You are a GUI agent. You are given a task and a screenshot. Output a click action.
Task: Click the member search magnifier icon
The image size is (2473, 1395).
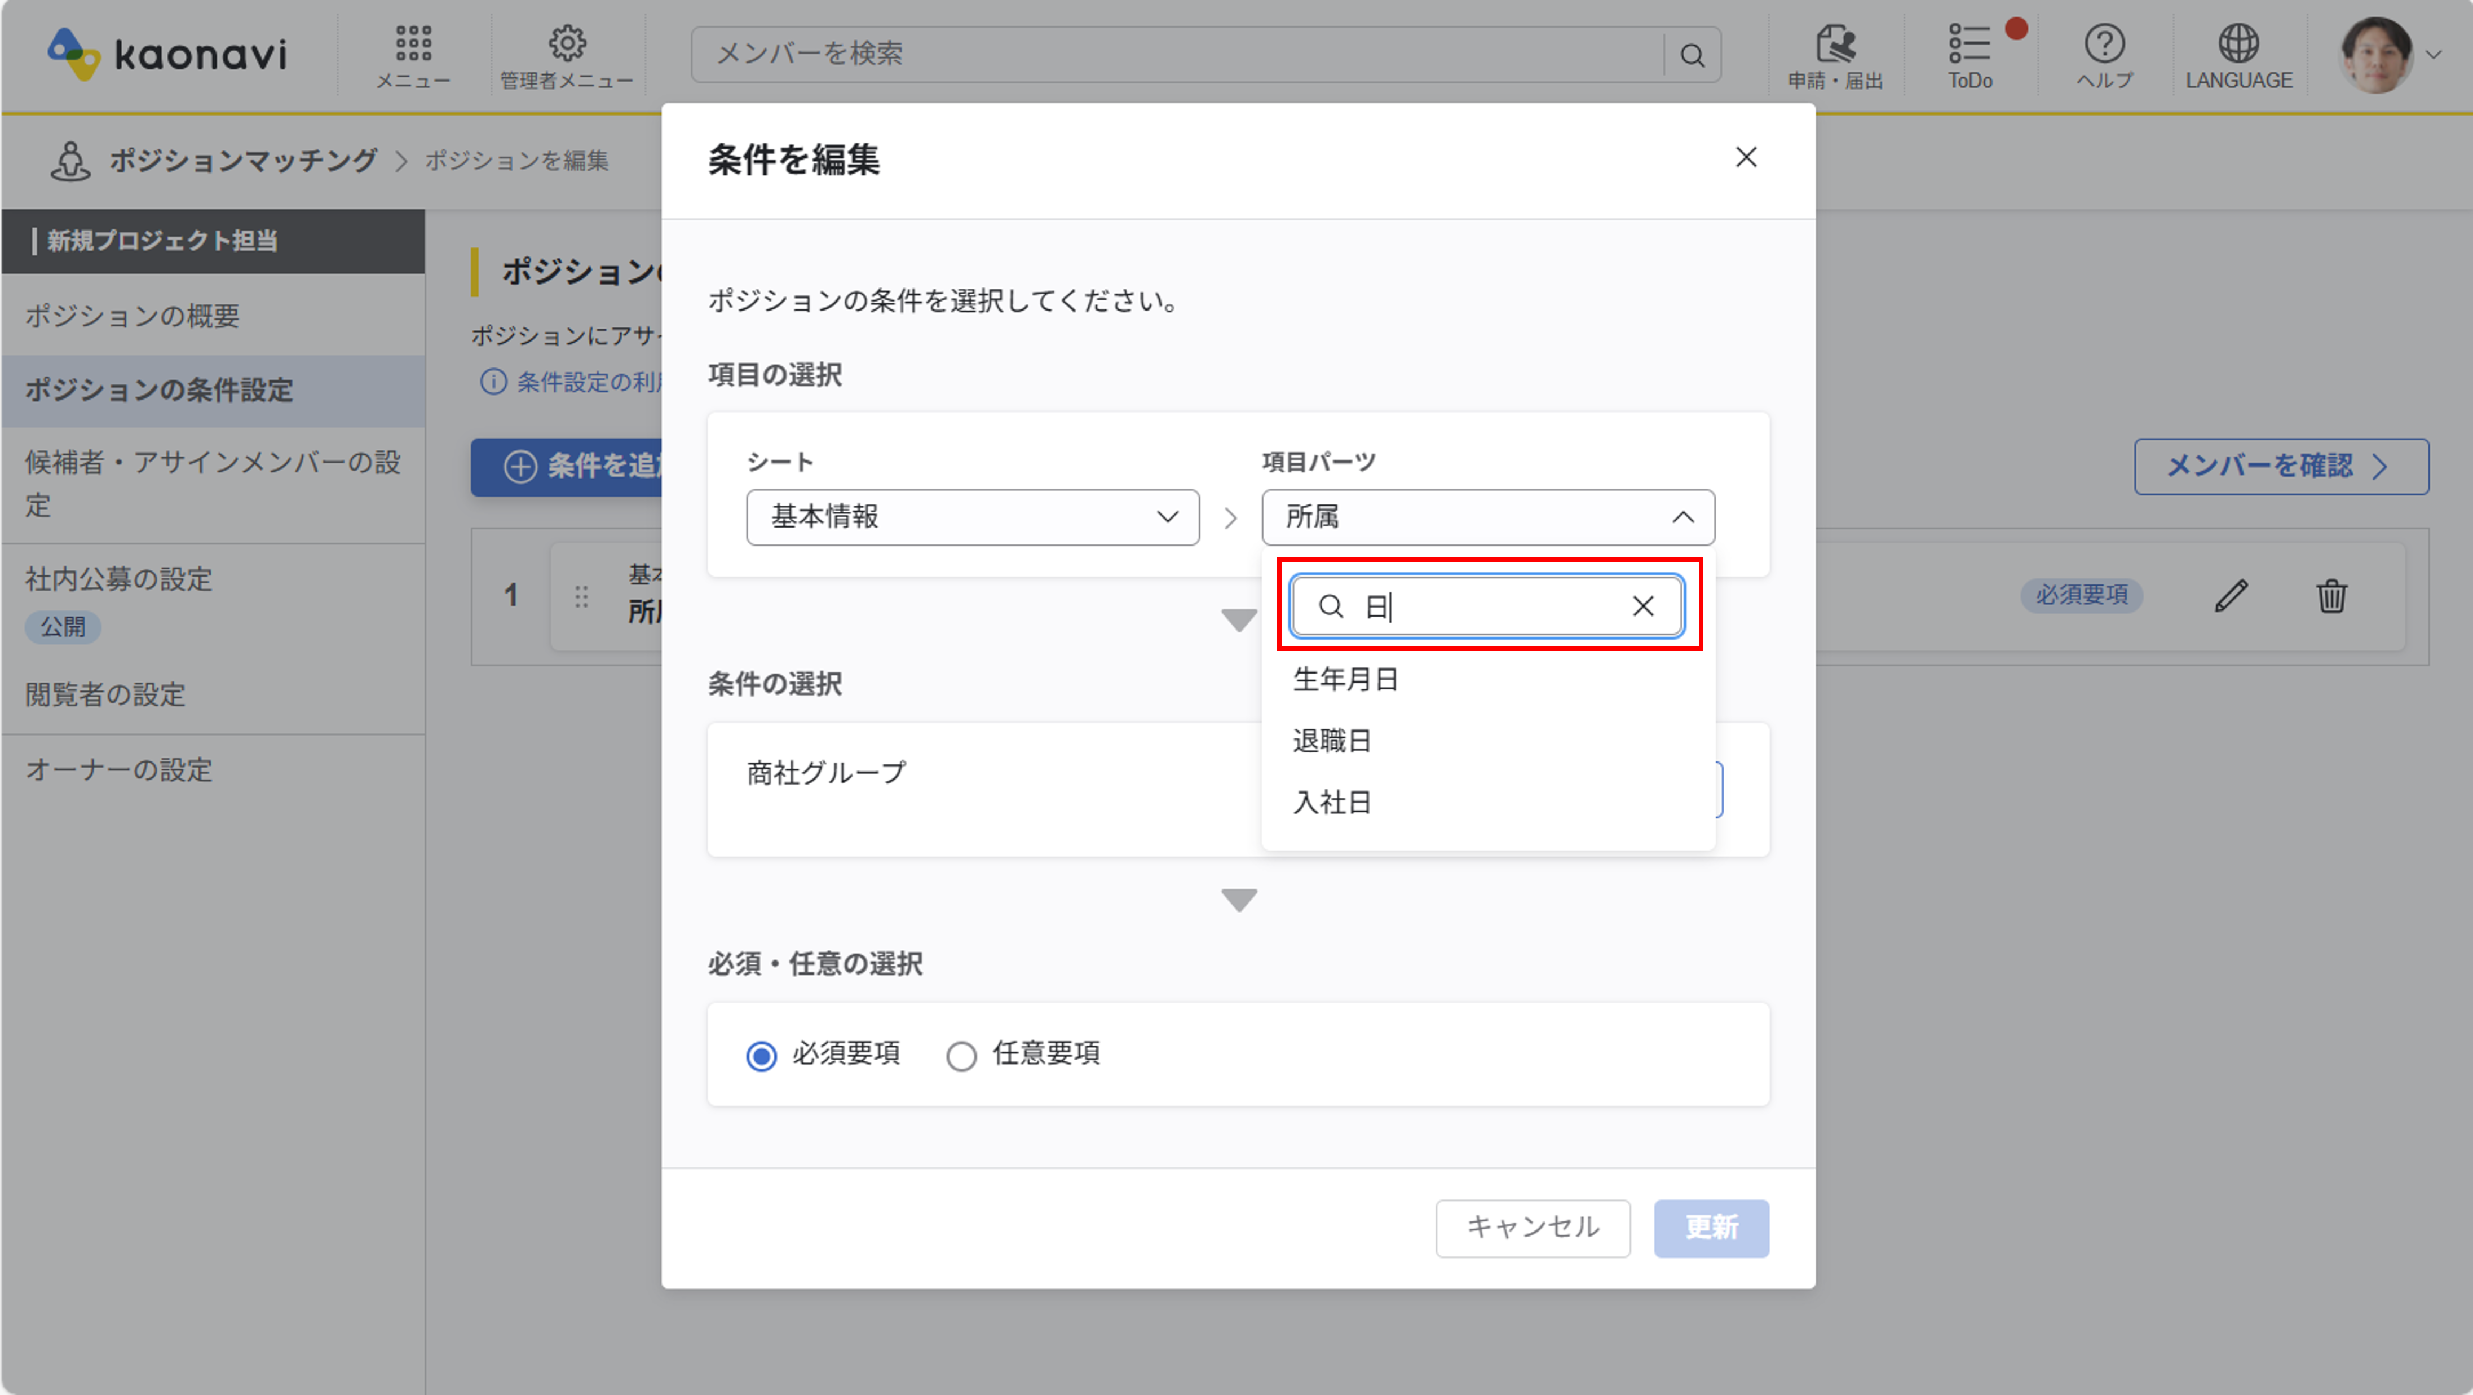click(1693, 56)
